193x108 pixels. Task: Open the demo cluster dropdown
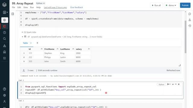point(171,5)
